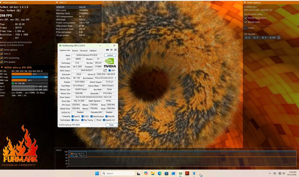Show hidden system tray icons

pos(270,173)
